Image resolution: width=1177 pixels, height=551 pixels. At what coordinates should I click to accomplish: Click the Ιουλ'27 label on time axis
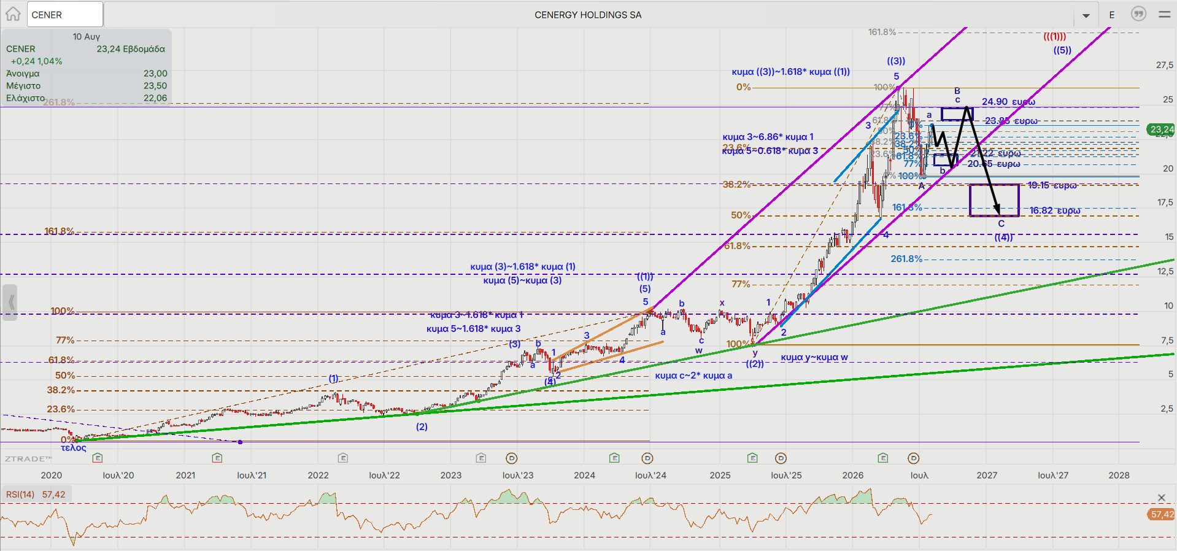tap(1053, 476)
